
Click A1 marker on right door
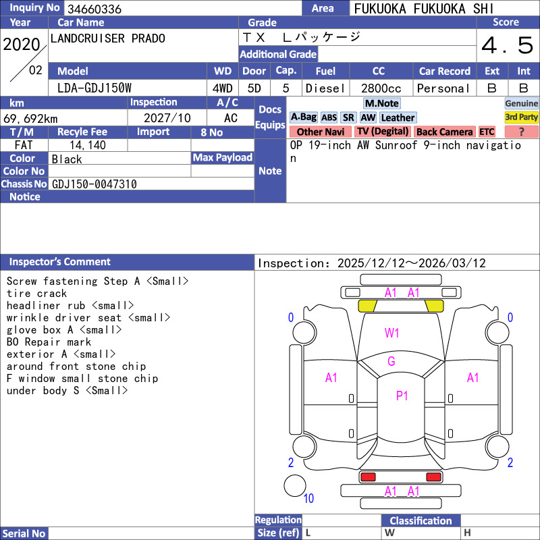473,378
